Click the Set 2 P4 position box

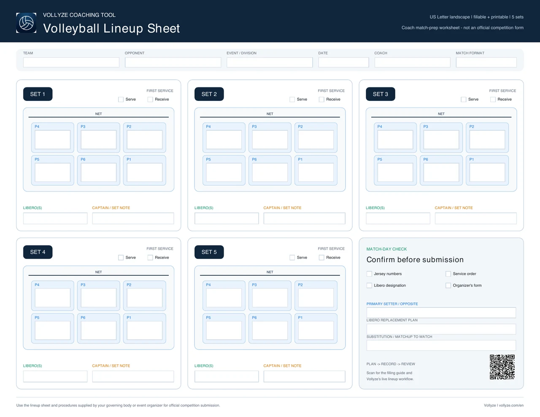(224, 140)
